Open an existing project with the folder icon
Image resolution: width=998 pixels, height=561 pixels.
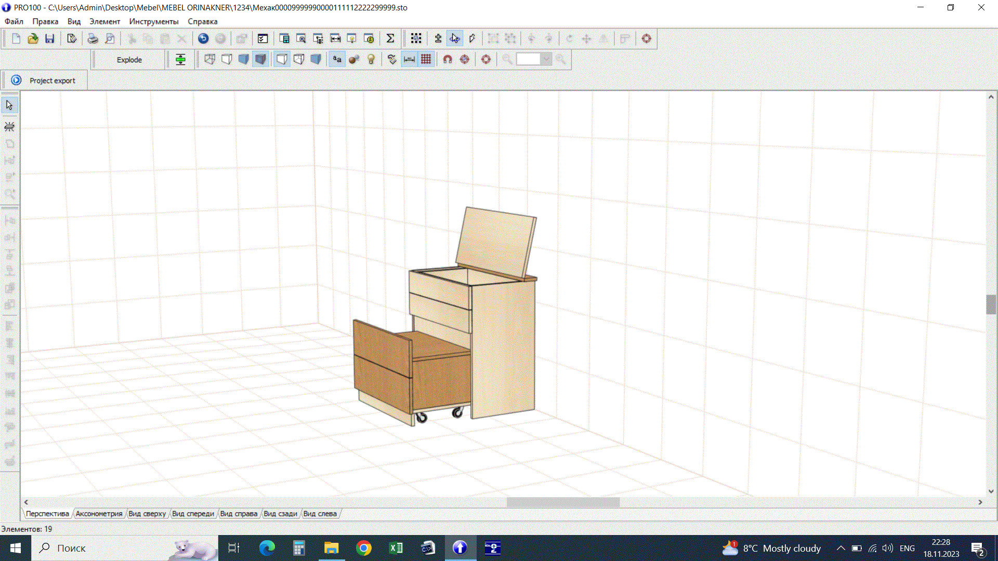33,38
